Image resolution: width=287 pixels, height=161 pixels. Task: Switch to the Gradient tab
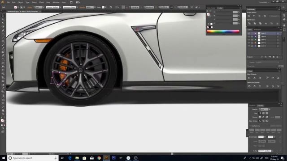(252, 106)
